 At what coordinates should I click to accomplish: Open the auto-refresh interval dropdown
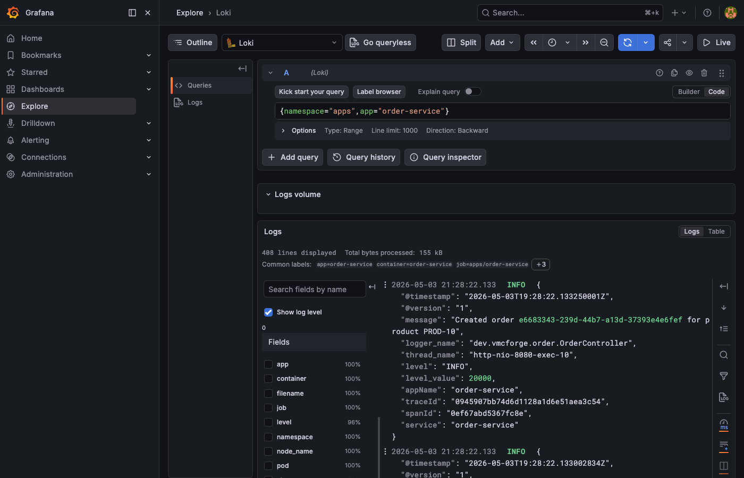[646, 42]
